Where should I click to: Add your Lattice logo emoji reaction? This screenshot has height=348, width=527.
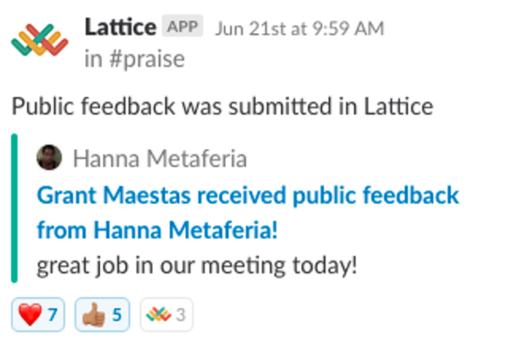click(x=166, y=315)
